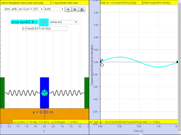Click the blue dot at graph origin
The height and width of the screenshot is (135, 181).
[x=101, y=62]
